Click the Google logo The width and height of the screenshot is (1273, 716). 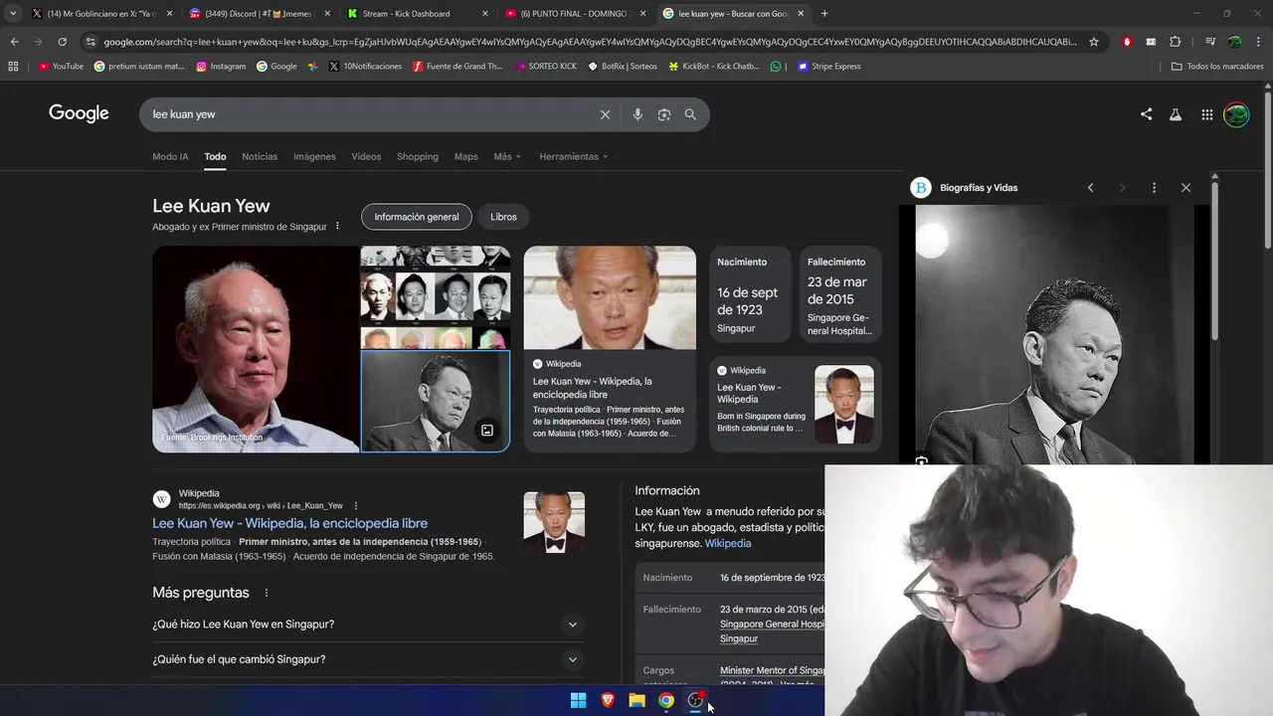pyautogui.click(x=79, y=113)
